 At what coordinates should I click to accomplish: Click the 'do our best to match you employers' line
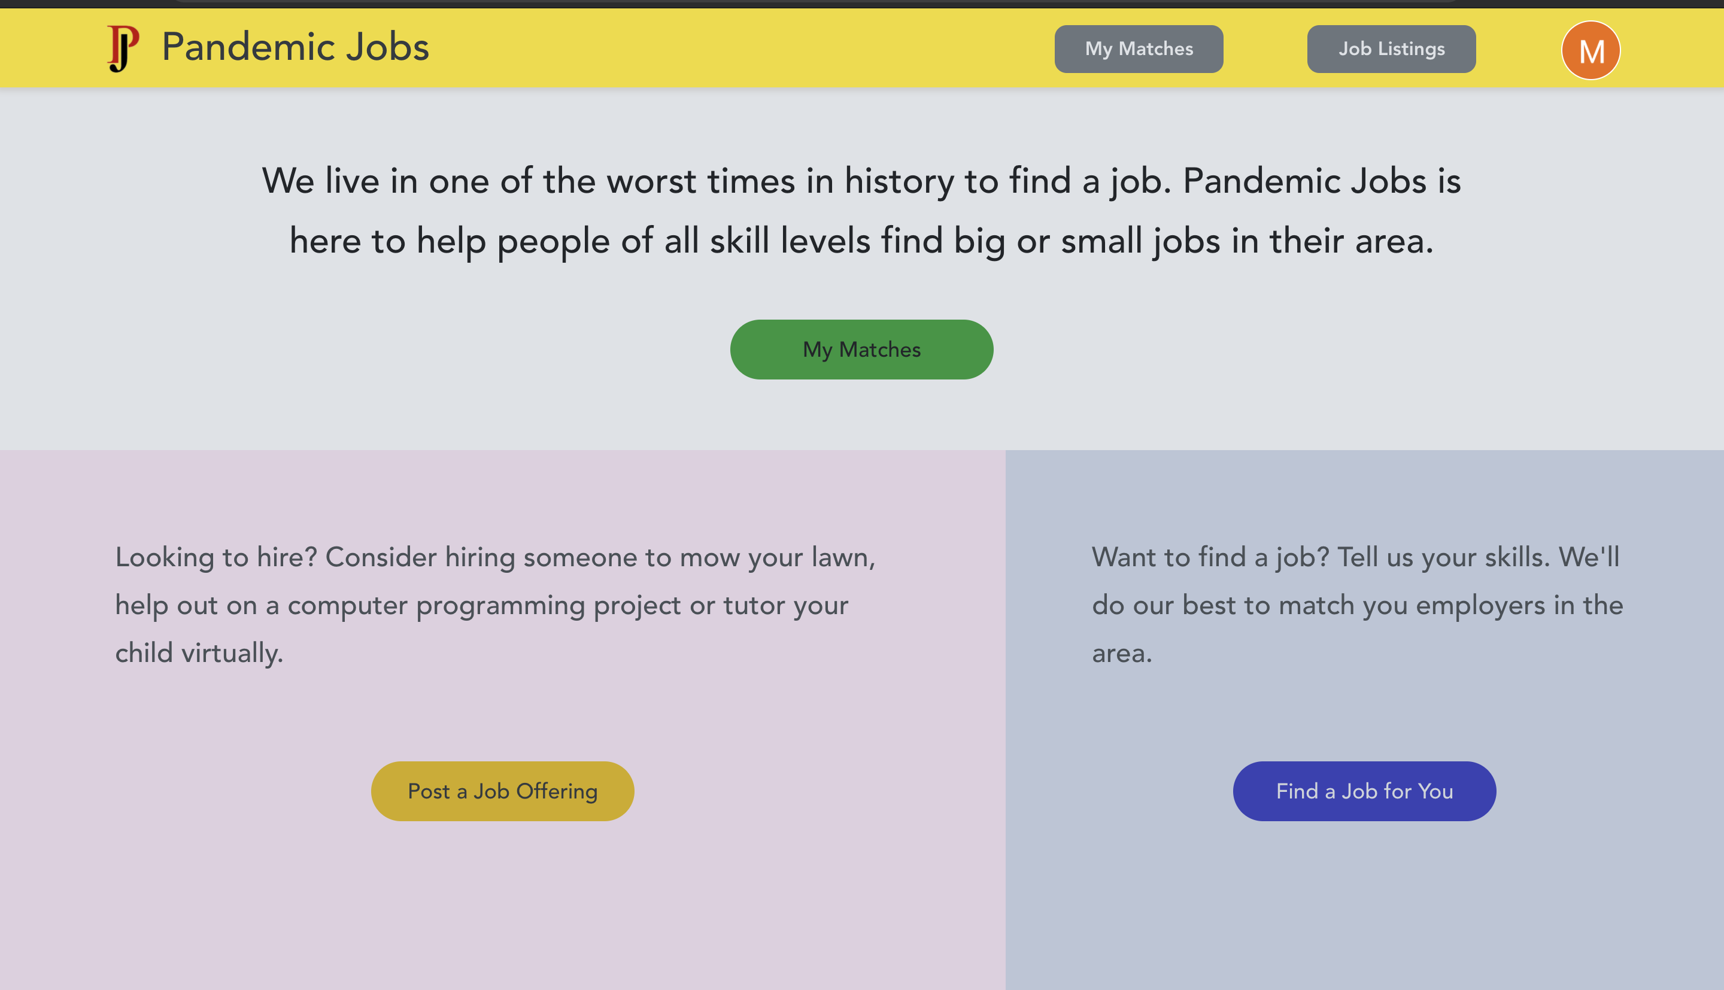[1358, 605]
